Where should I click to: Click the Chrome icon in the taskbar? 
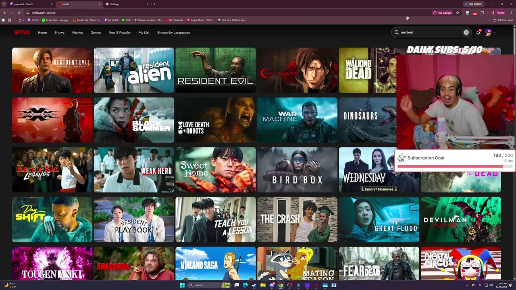point(281,285)
